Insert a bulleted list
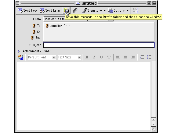 [x=149, y=57]
